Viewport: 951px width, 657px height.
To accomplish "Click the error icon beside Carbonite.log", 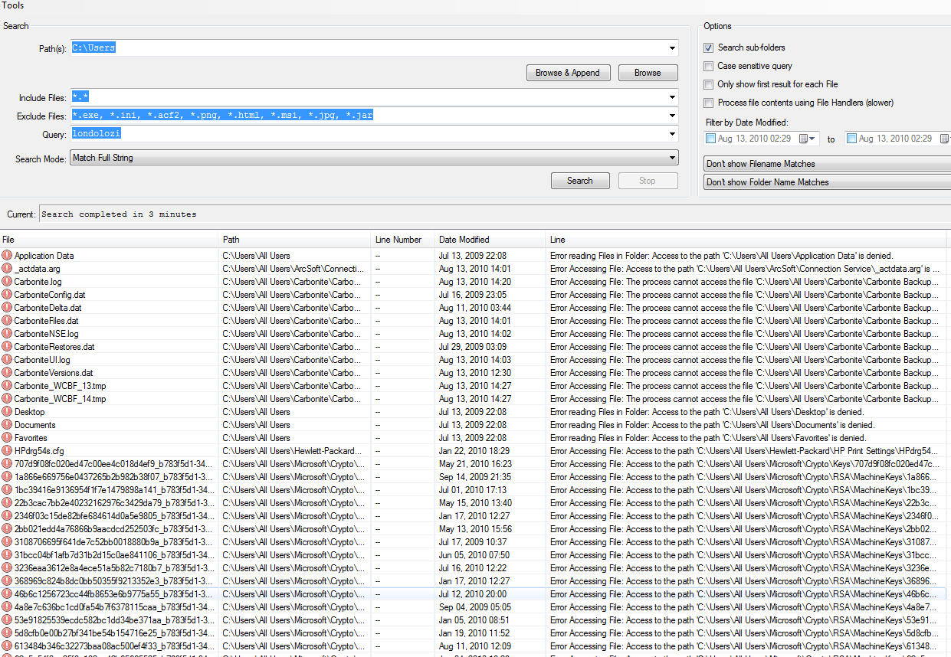I will click(7, 282).
